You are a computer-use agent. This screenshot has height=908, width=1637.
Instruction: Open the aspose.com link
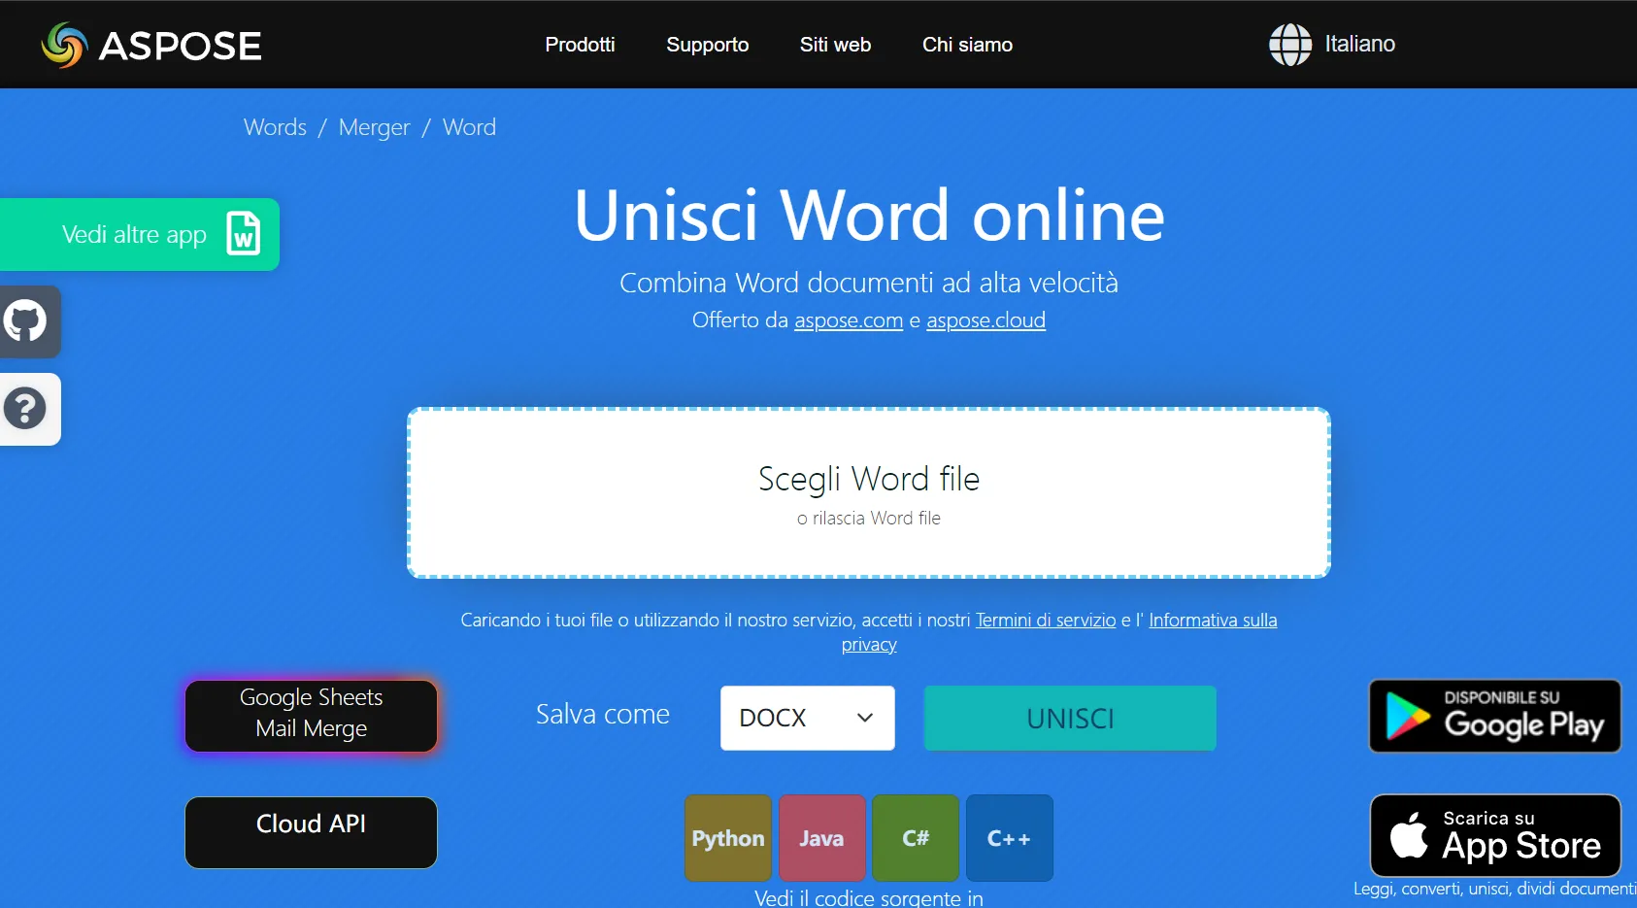(849, 320)
